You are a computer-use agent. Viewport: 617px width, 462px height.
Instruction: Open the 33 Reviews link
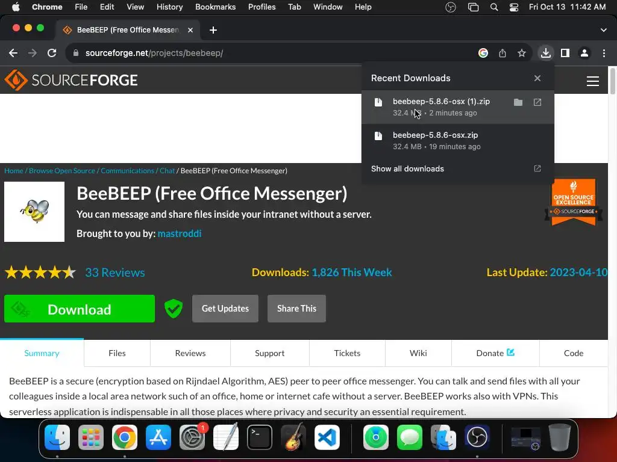(115, 273)
